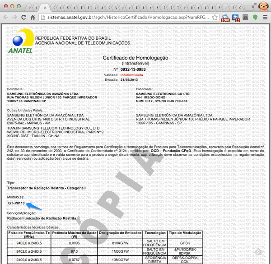Screen dimensions: 271x264
Task: Open the 'th' extension with badge 15
Action: [236, 18]
